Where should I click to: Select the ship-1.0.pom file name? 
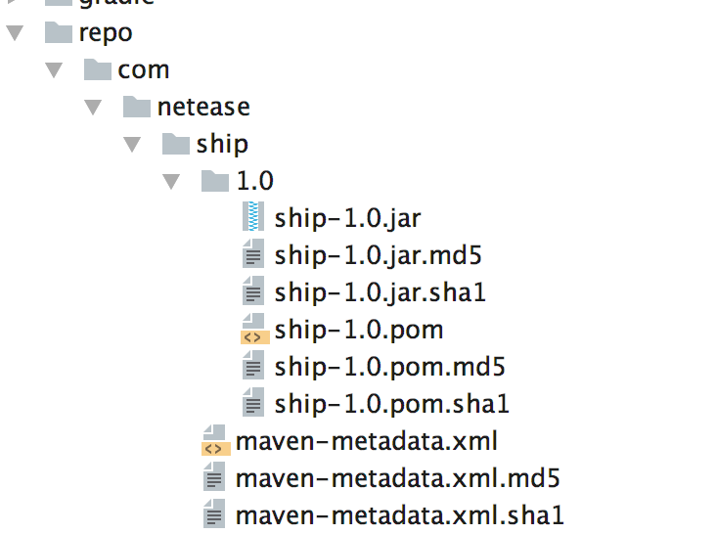point(359,330)
